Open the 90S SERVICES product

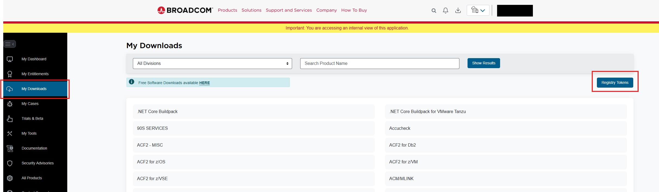point(254,128)
